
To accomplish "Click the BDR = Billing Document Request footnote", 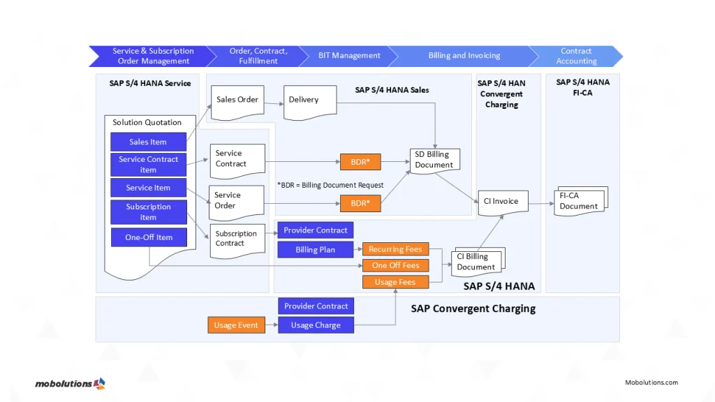I will [x=330, y=185].
